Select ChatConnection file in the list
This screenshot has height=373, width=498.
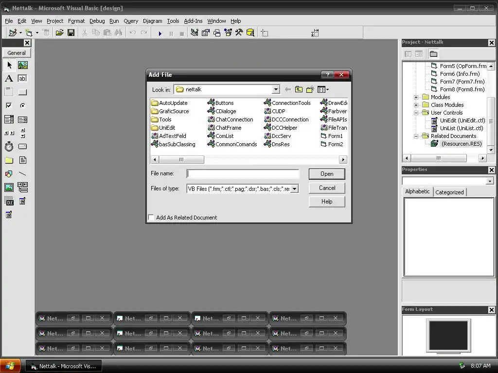tap(231, 119)
